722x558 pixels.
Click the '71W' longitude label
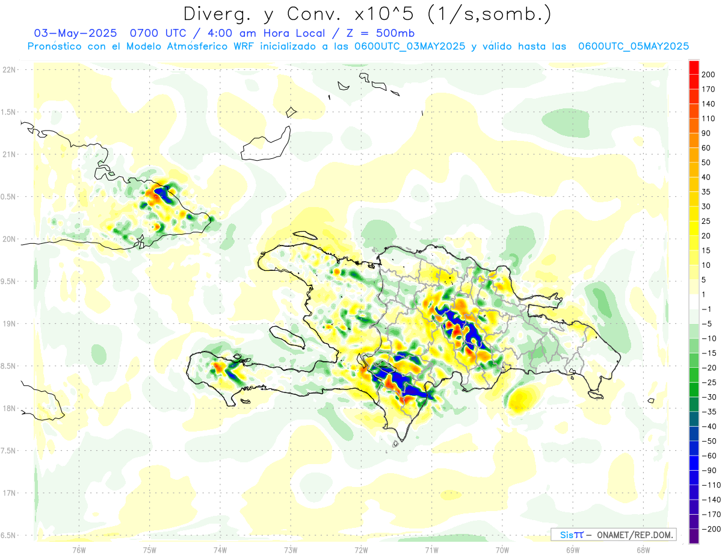(x=431, y=550)
